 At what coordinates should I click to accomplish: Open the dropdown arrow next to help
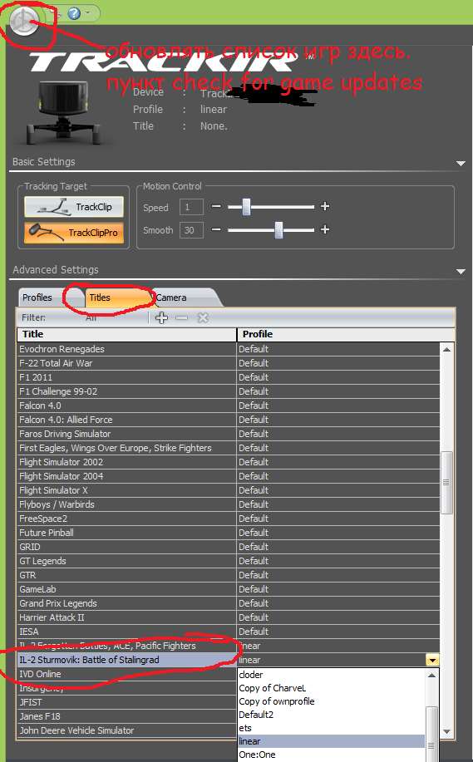(x=88, y=13)
